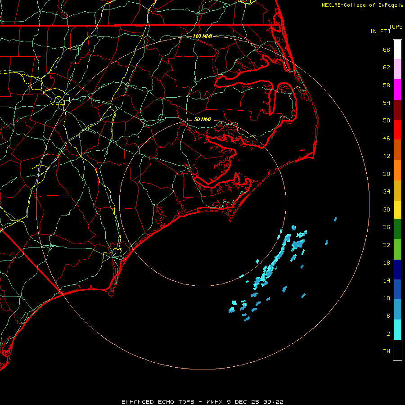Screen dimensions: 405x405
Task: Click the 14 legend scale number
Action: click(387, 280)
